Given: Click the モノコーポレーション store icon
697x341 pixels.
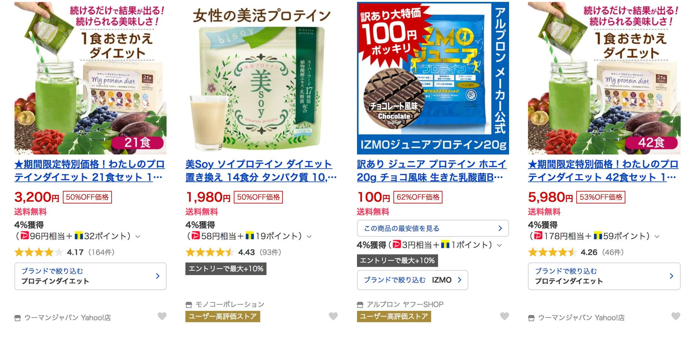Looking at the screenshot, I should coord(189,305).
